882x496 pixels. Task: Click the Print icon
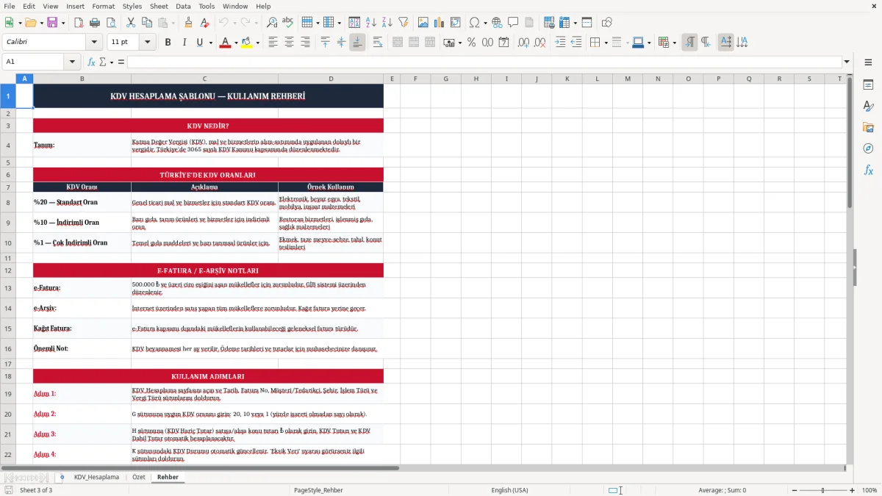tap(95, 23)
